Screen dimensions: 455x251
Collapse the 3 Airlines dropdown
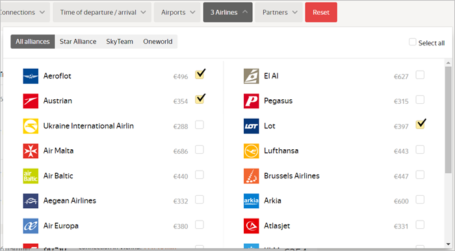point(227,12)
